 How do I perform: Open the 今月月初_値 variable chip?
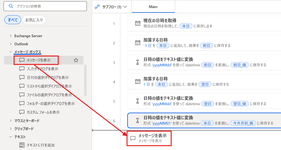(x=243, y=123)
